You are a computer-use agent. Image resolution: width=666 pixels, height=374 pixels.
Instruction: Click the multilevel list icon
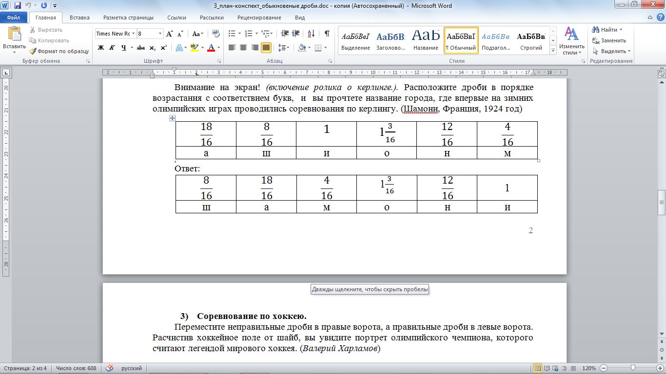[x=265, y=34]
